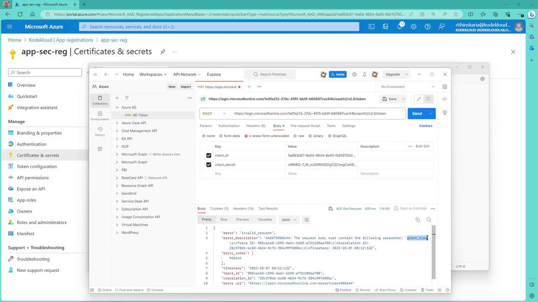538x302 pixels.
Task: Open Azure notifications bell
Action: point(400,26)
